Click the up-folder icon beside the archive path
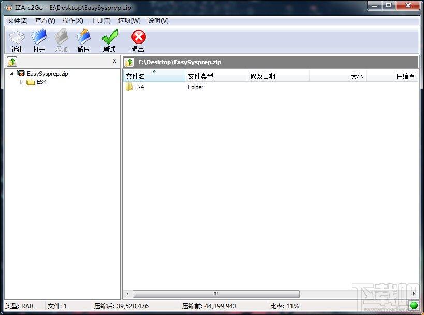This screenshot has height=315, width=424. 129,62
